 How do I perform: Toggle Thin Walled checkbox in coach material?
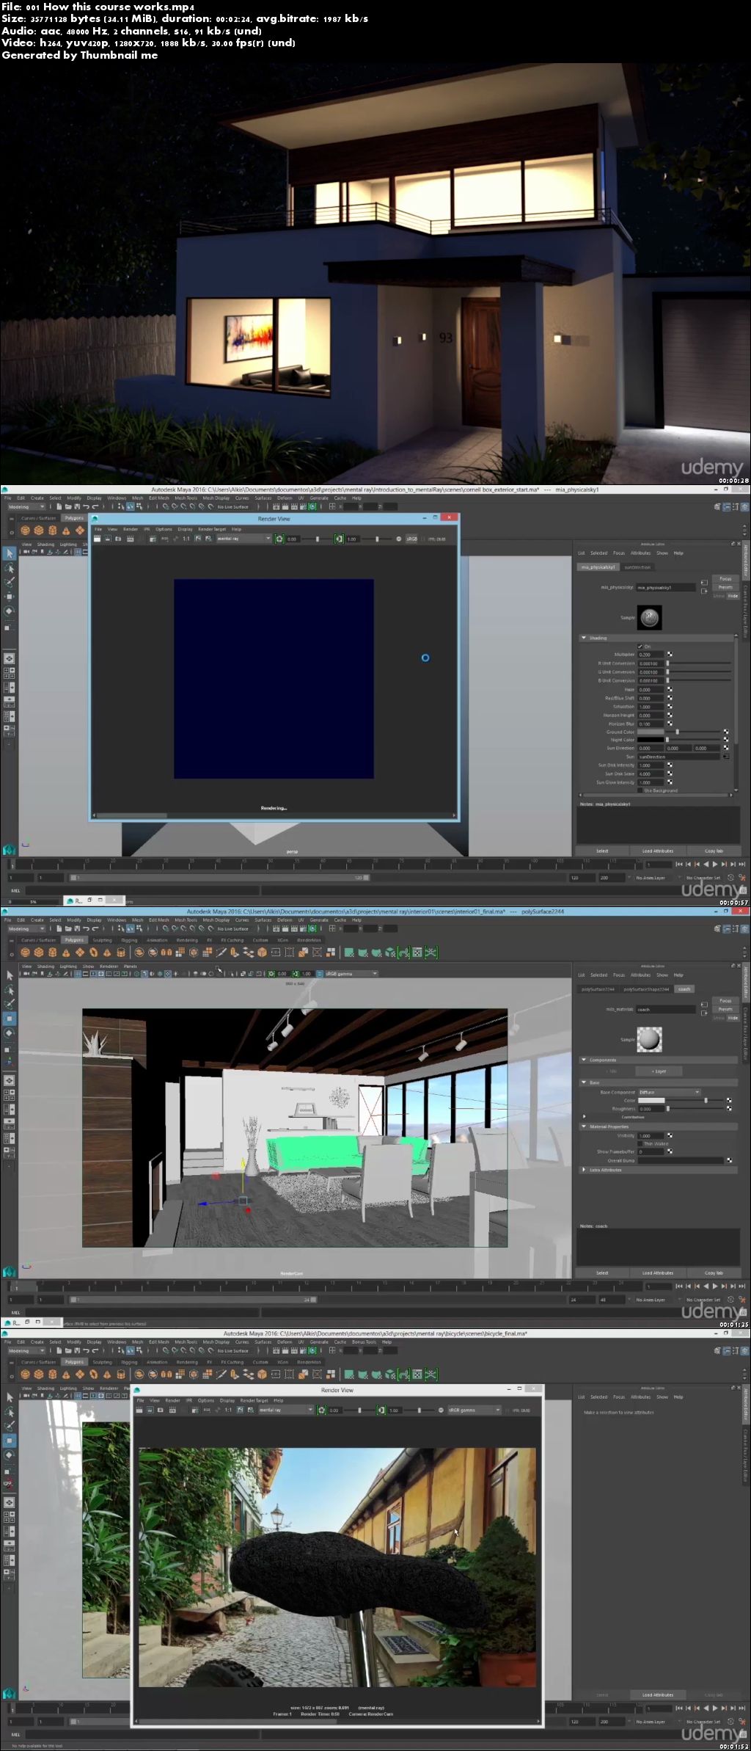(x=640, y=1143)
